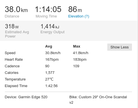Click the Custom 29" On-One Scandal bike text
Viewport: 138px width, 108px height.
point(103,97)
